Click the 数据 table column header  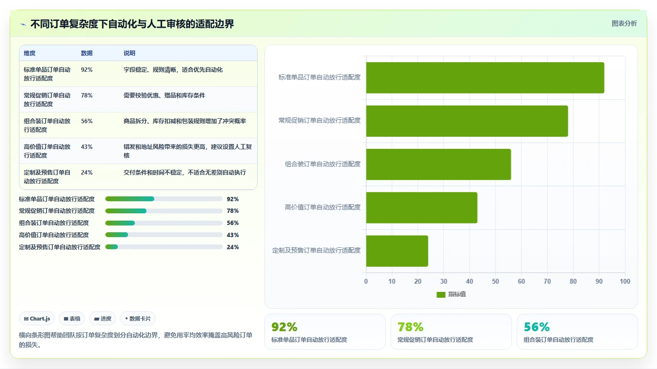click(x=87, y=53)
